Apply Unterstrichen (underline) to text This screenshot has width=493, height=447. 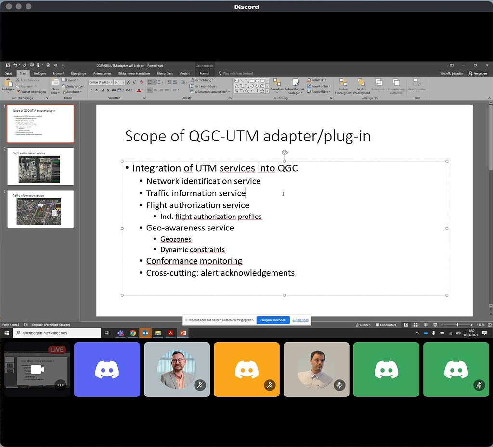point(102,90)
